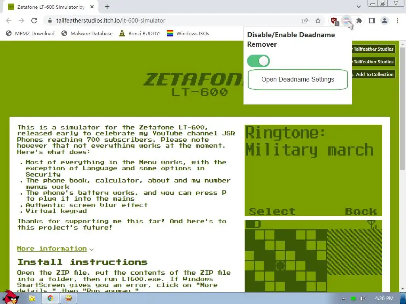This screenshot has height=304, width=406.
Task: Go back to previous page
Action: click(x=9, y=21)
